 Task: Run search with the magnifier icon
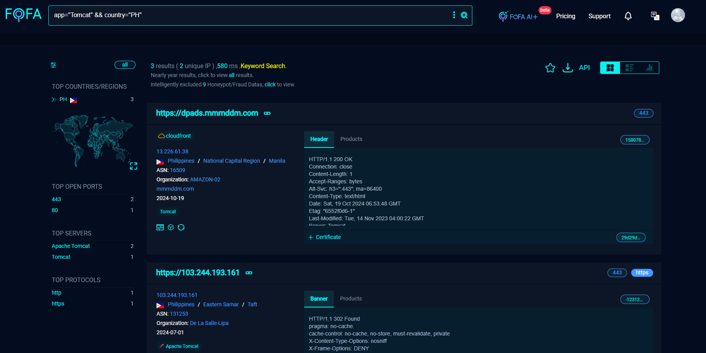click(x=464, y=15)
